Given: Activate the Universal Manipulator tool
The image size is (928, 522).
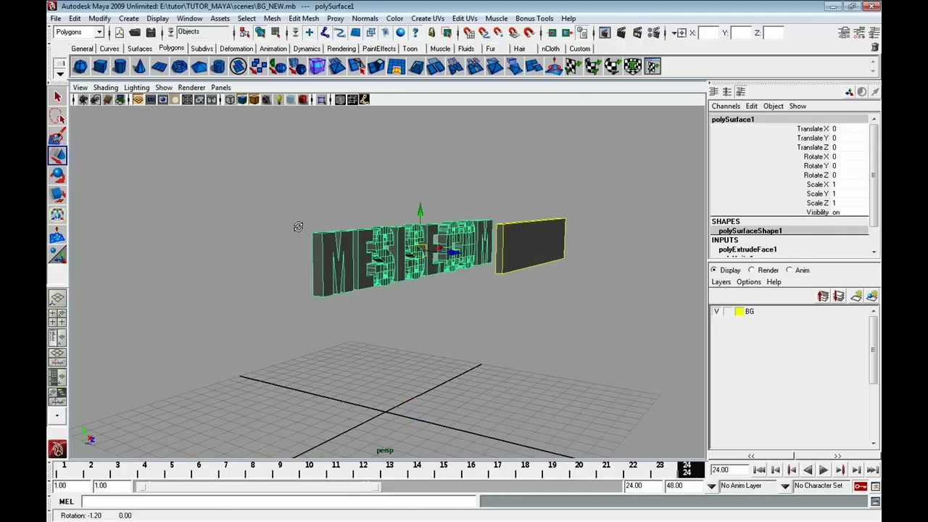Looking at the screenshot, I should tap(57, 214).
